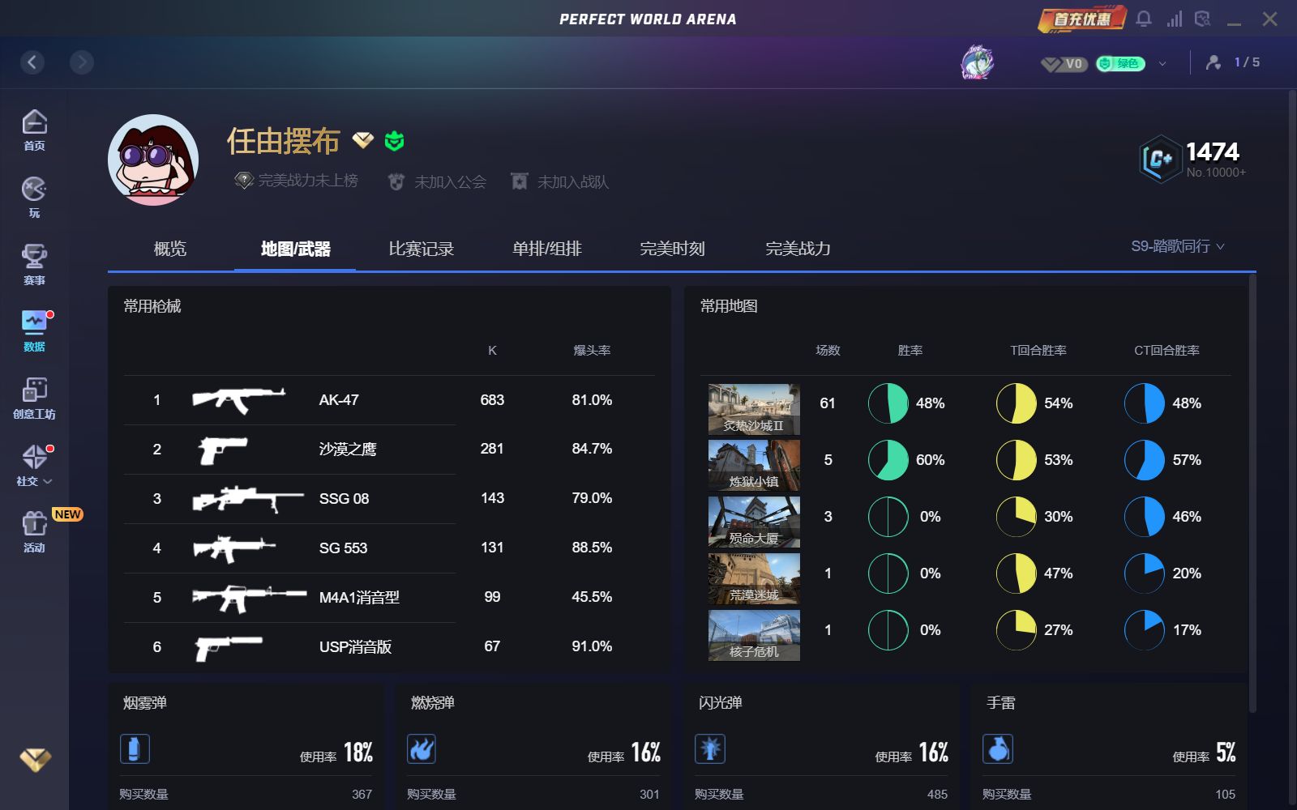The width and height of the screenshot is (1297, 810).
Task: Click the 48% win rate pie for 炙热沙城II
Action: click(888, 403)
